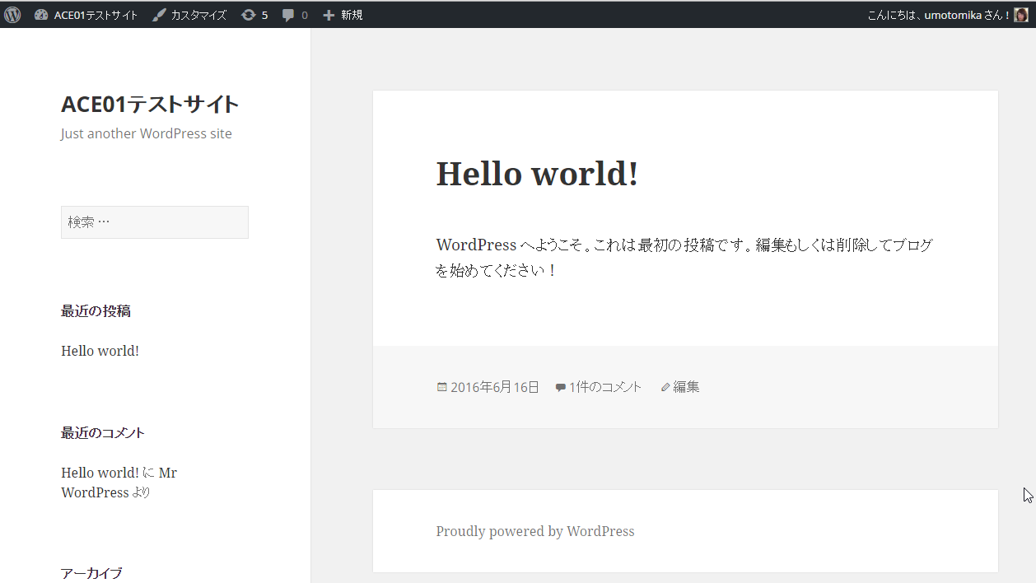Click the calendar icon beside the post date
Viewport: 1036px width, 583px height.
tap(442, 387)
